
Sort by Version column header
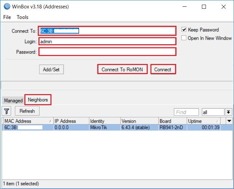[x=139, y=121]
